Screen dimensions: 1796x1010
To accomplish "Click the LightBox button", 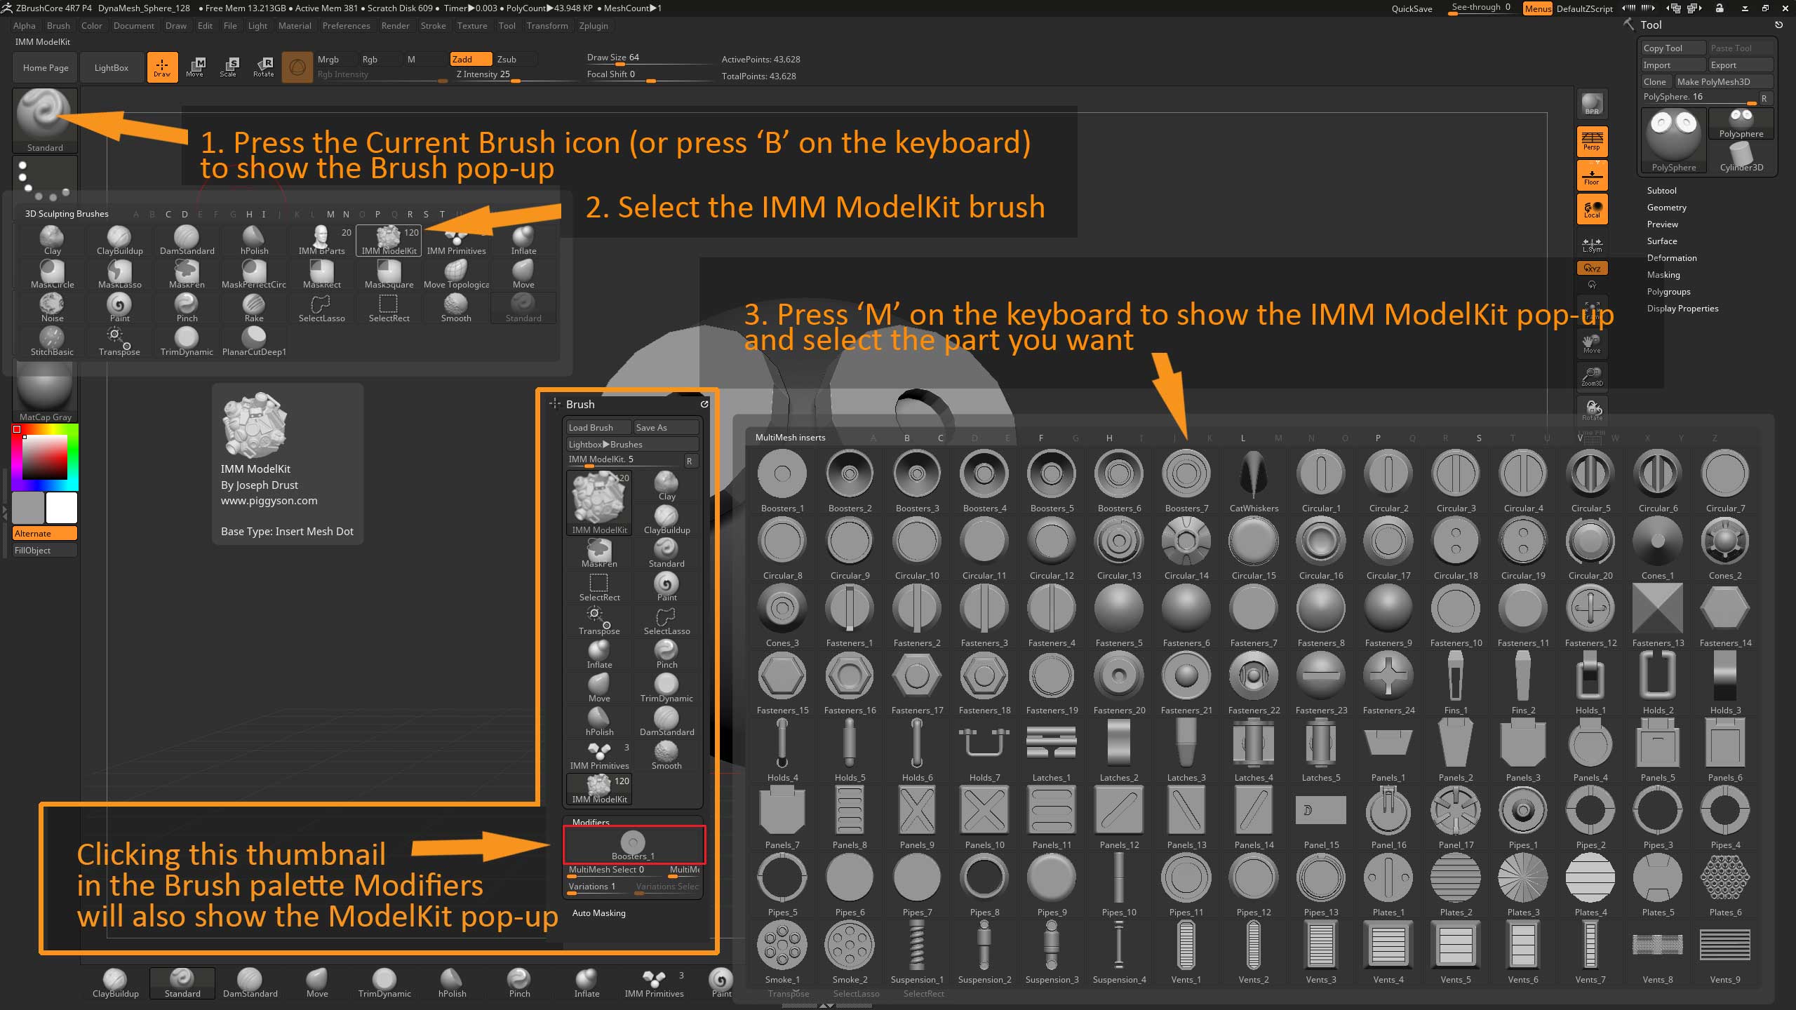I will pos(112,68).
